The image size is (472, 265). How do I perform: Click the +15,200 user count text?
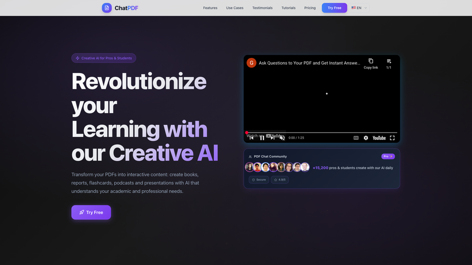[320, 168]
